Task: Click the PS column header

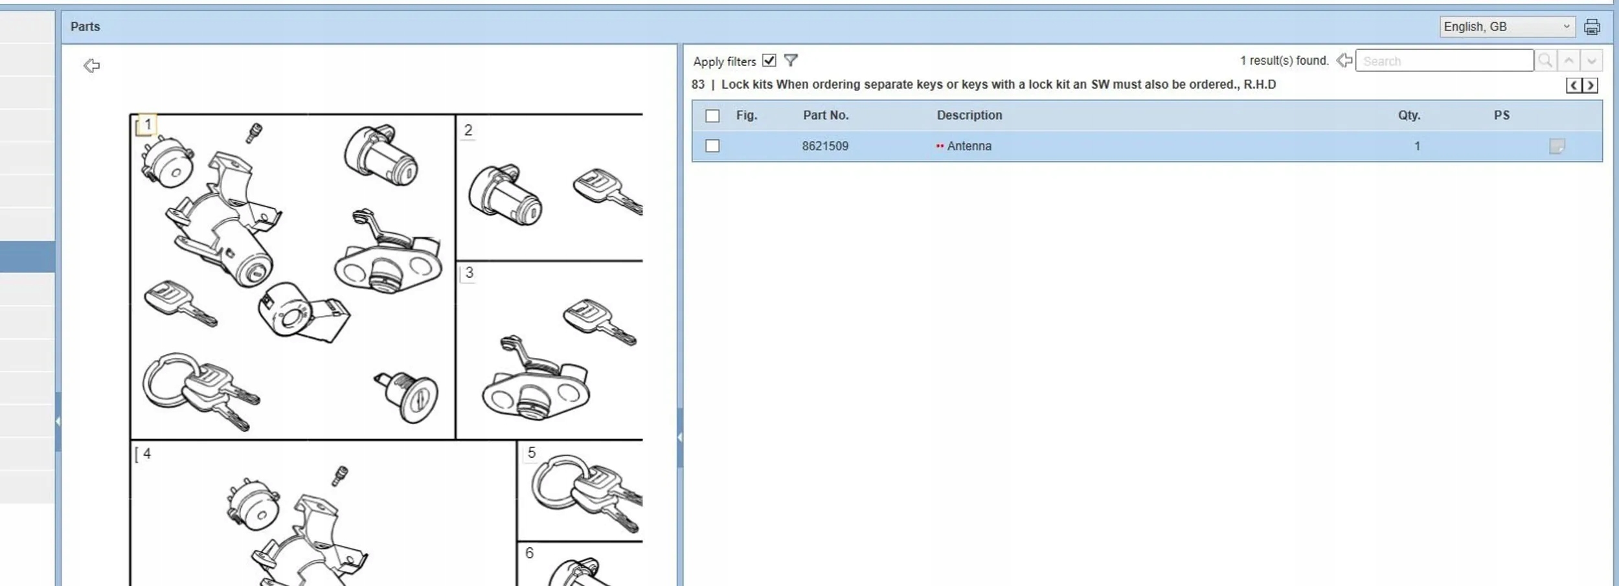Action: coord(1502,115)
